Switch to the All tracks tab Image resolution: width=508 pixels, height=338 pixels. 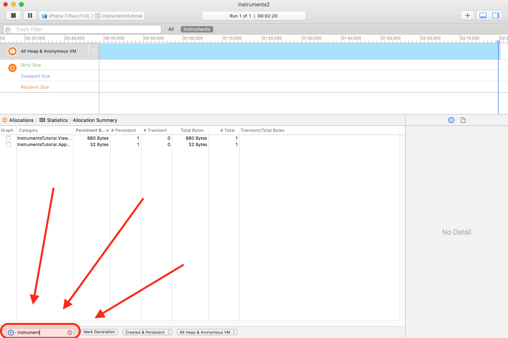click(x=171, y=29)
